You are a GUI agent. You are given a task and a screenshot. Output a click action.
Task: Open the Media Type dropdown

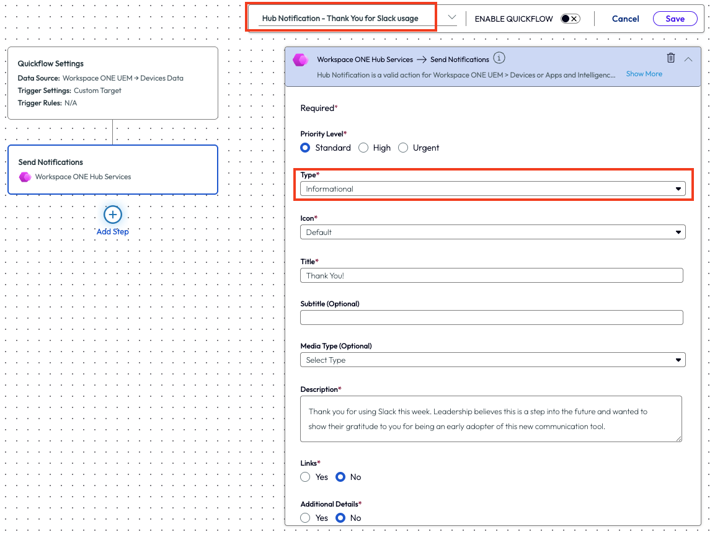point(492,360)
